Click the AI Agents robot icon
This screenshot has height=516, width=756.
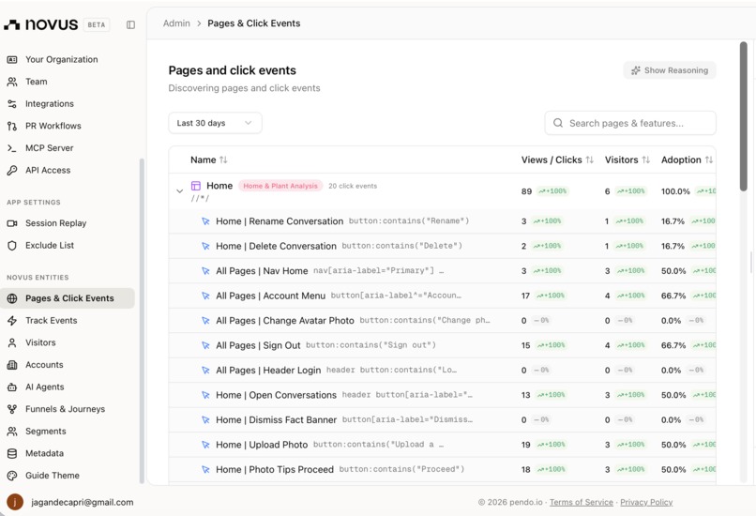[12, 387]
